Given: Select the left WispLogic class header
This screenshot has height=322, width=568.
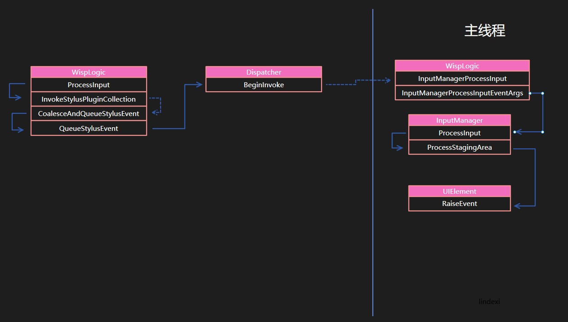Looking at the screenshot, I should (x=89, y=72).
